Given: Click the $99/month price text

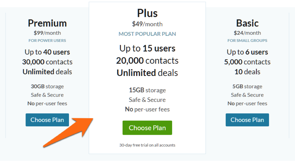Looking at the screenshot, I should click(47, 33).
